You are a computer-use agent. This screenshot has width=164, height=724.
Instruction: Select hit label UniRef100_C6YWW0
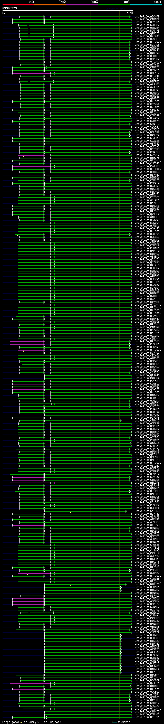pos(147,104)
